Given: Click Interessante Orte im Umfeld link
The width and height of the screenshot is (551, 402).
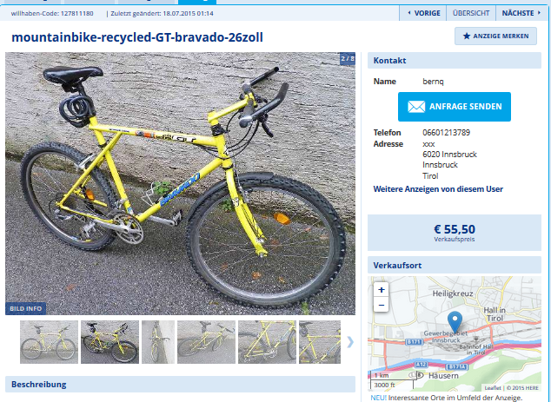Looking at the screenshot, I should [x=455, y=398].
